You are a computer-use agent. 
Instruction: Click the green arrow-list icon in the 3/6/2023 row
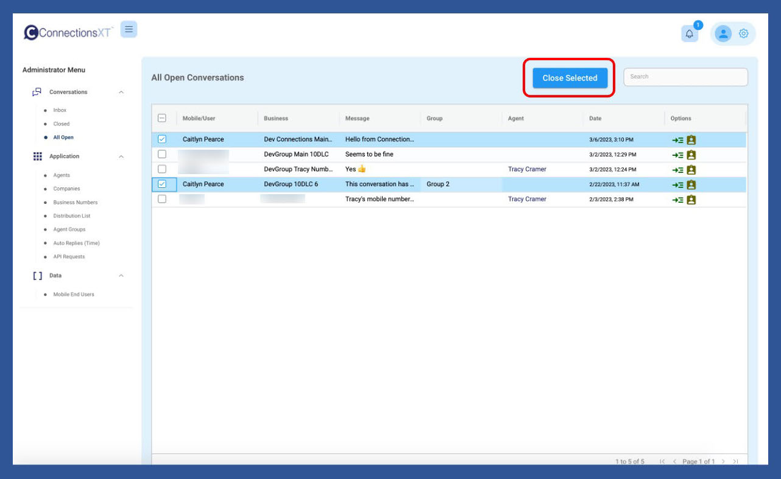click(x=677, y=140)
